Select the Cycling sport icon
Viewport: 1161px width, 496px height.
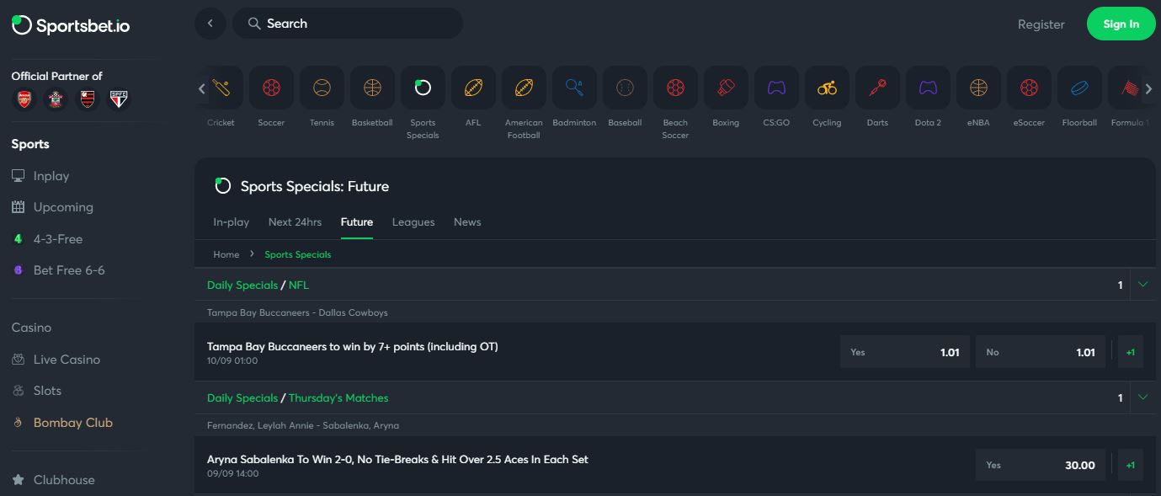pyautogui.click(x=827, y=88)
